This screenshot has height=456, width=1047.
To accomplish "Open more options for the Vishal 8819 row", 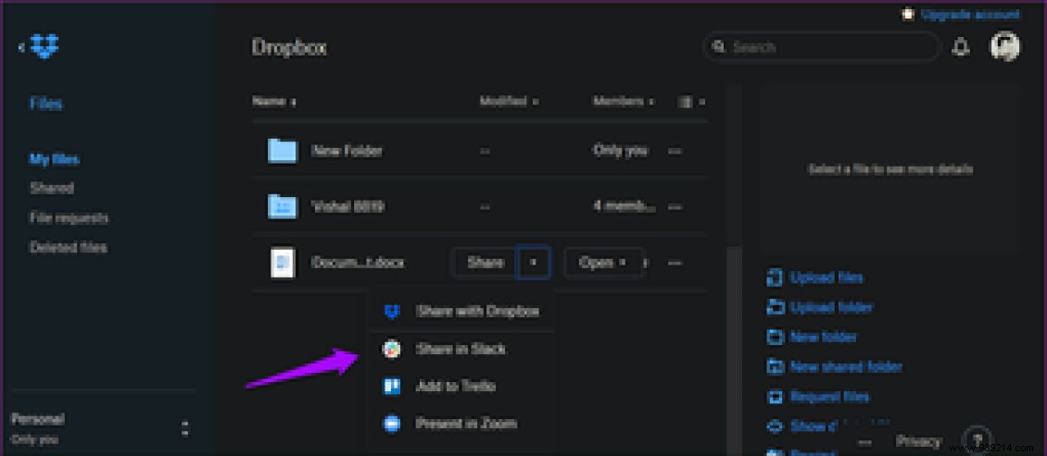I will tap(675, 207).
